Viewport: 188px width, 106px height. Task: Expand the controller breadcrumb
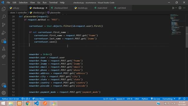pos(22,13)
